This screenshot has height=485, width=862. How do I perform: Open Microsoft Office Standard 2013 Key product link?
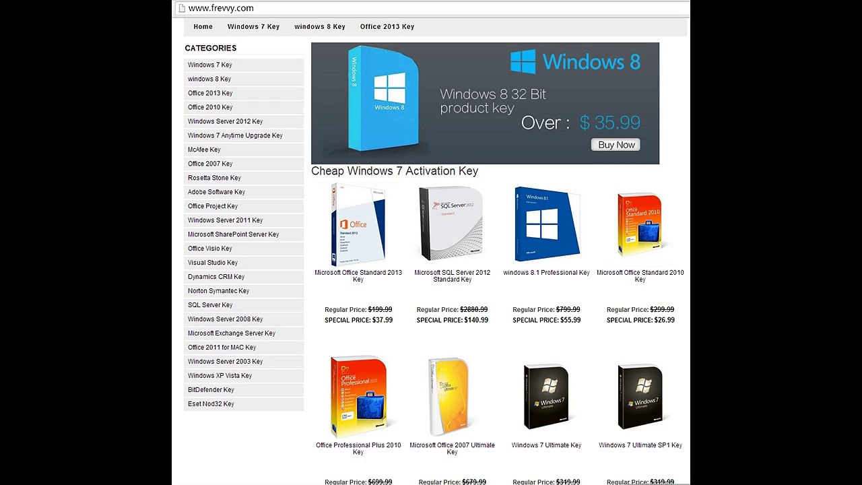point(358,276)
